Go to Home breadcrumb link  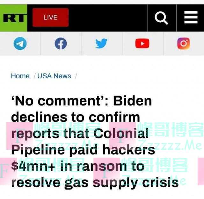[x=20, y=76]
